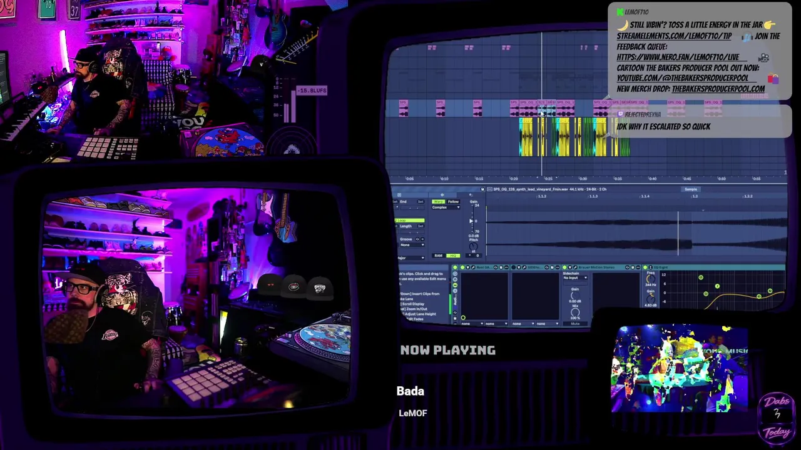Click icon next to EQ Eight activator
The height and width of the screenshot is (450, 801).
click(651, 267)
